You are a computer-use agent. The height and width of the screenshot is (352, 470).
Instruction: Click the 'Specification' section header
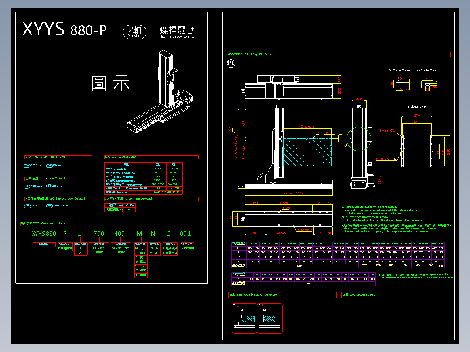(x=151, y=157)
